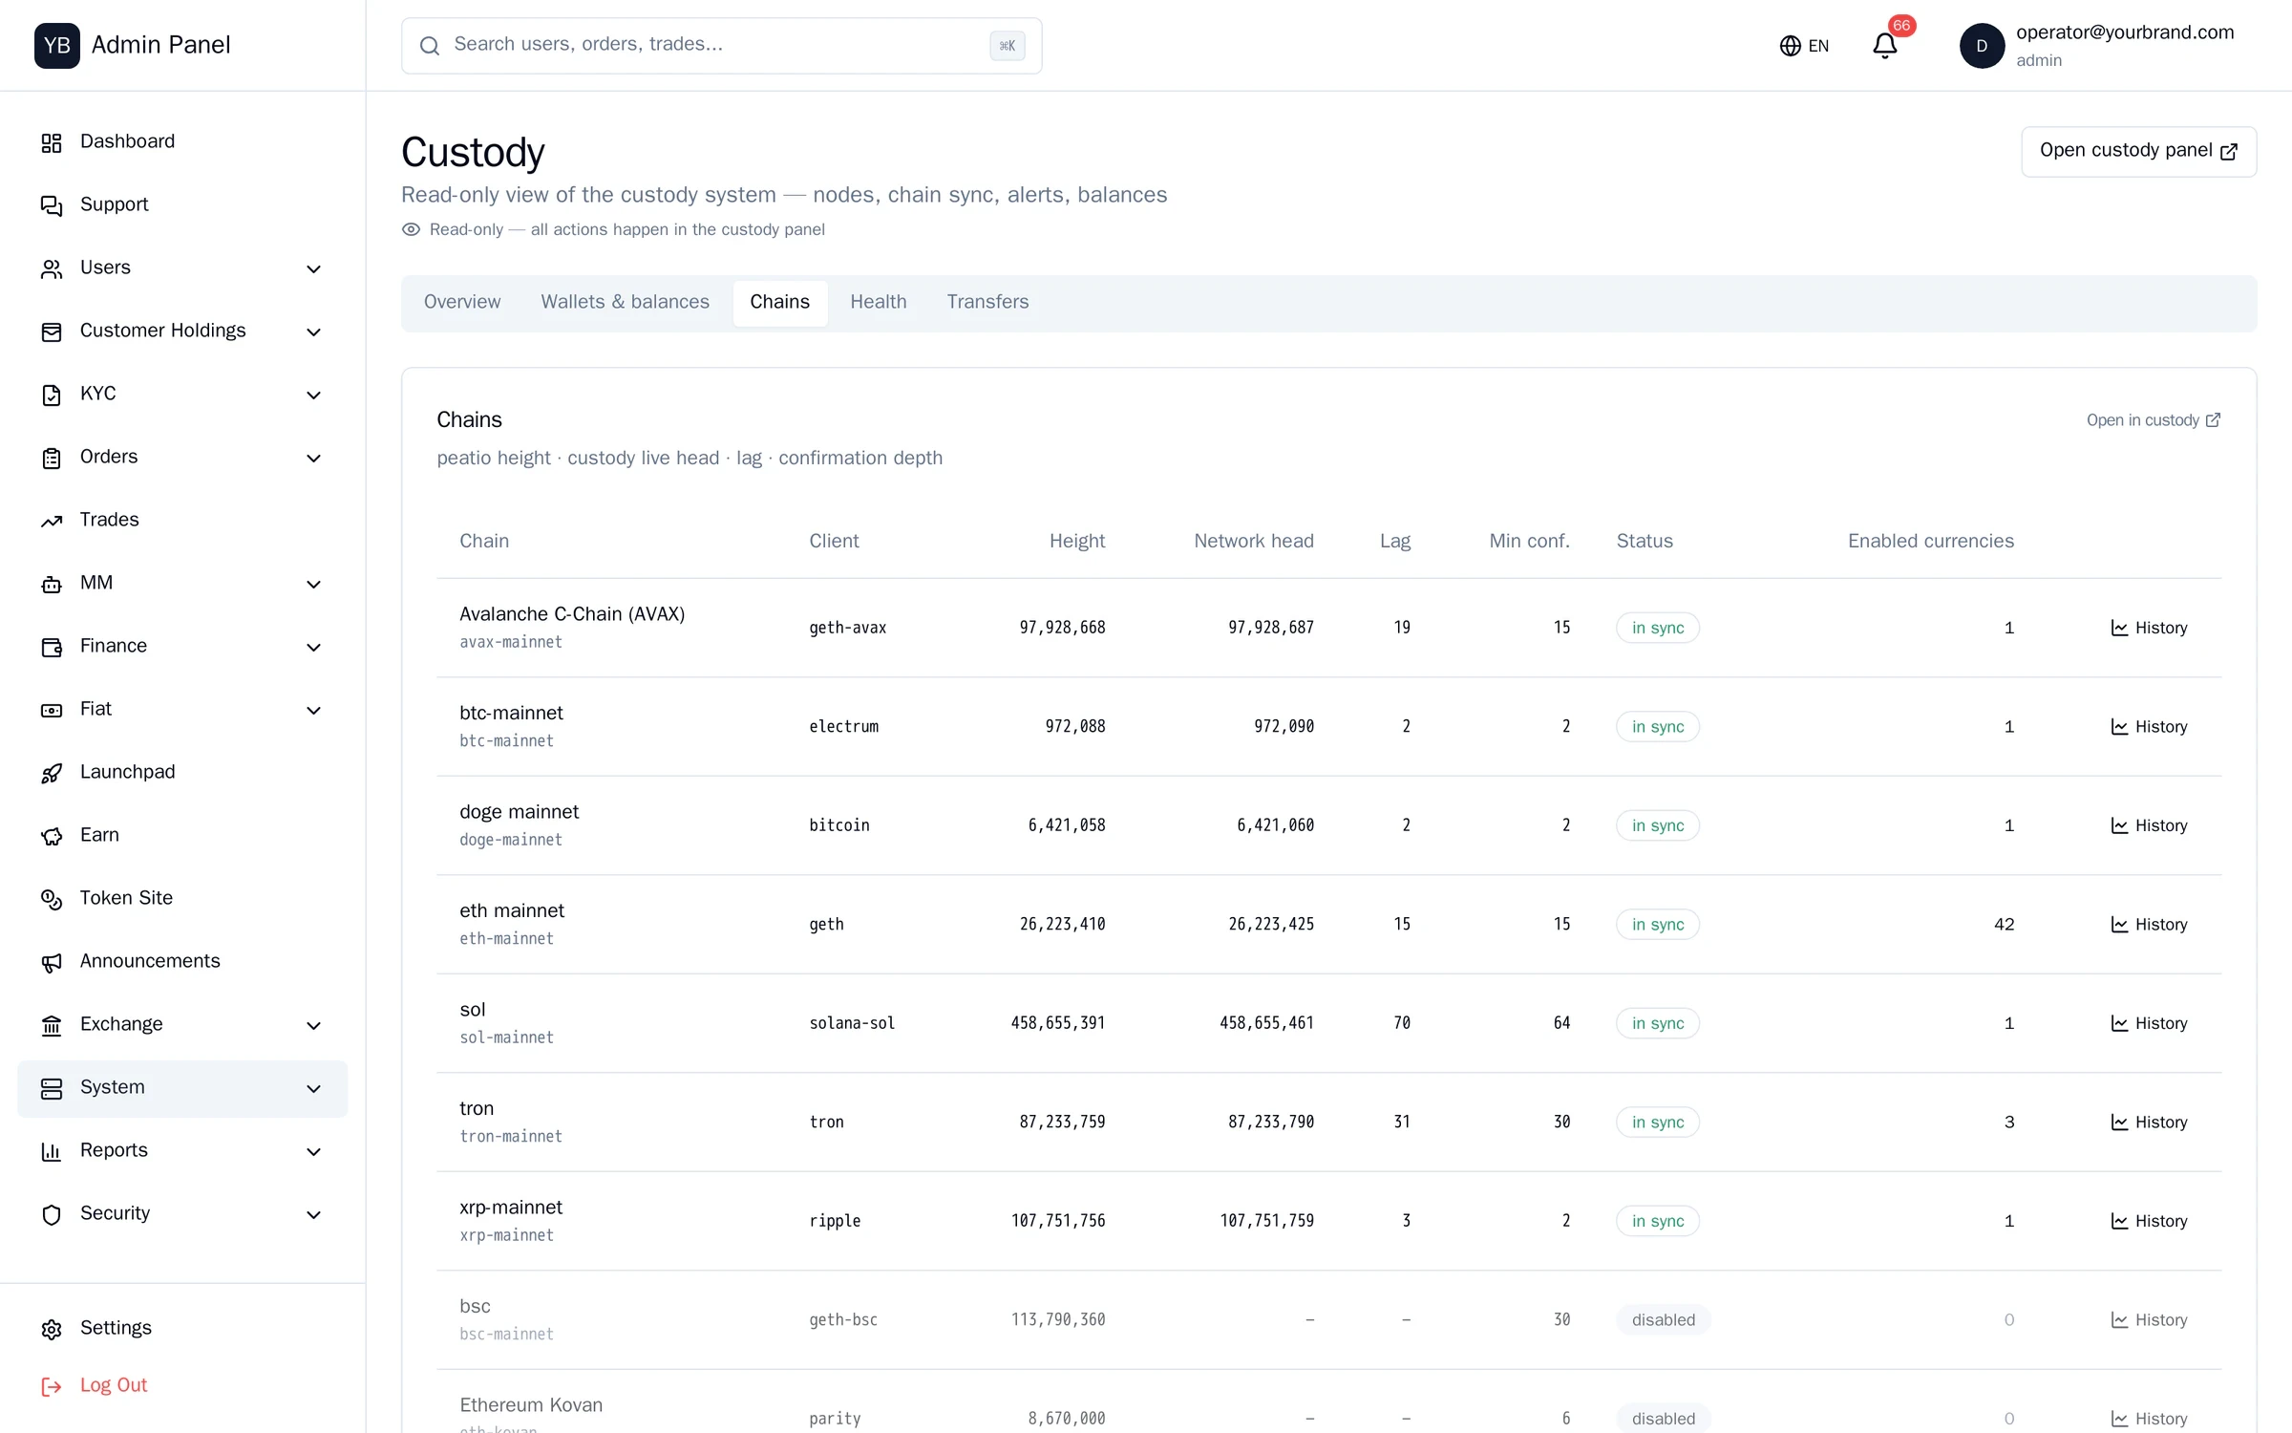Screen dimensions: 2292x1433
Task: Click the Support chat icon
Action: click(52, 205)
